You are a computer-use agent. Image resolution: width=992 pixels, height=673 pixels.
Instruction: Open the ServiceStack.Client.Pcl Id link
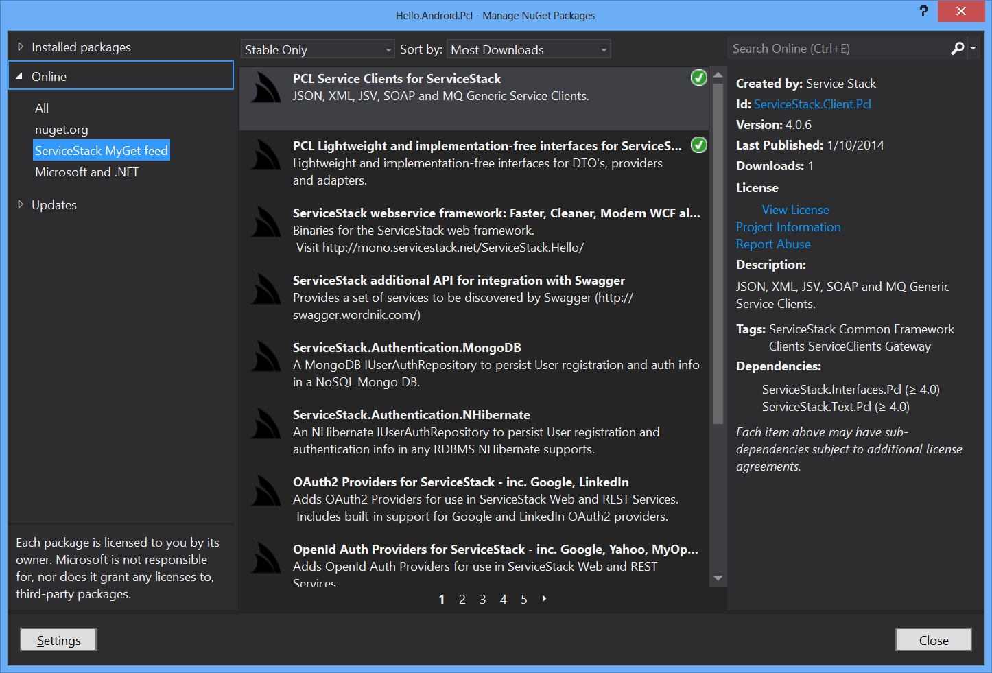coord(812,104)
